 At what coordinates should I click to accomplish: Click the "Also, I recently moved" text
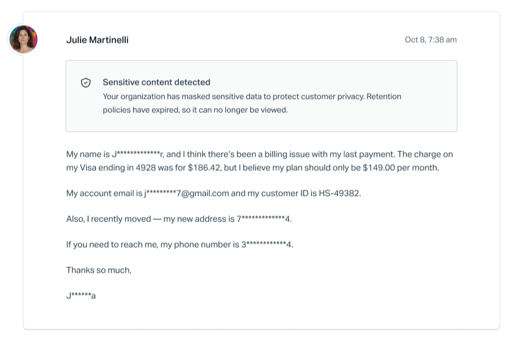pyautogui.click(x=107, y=219)
